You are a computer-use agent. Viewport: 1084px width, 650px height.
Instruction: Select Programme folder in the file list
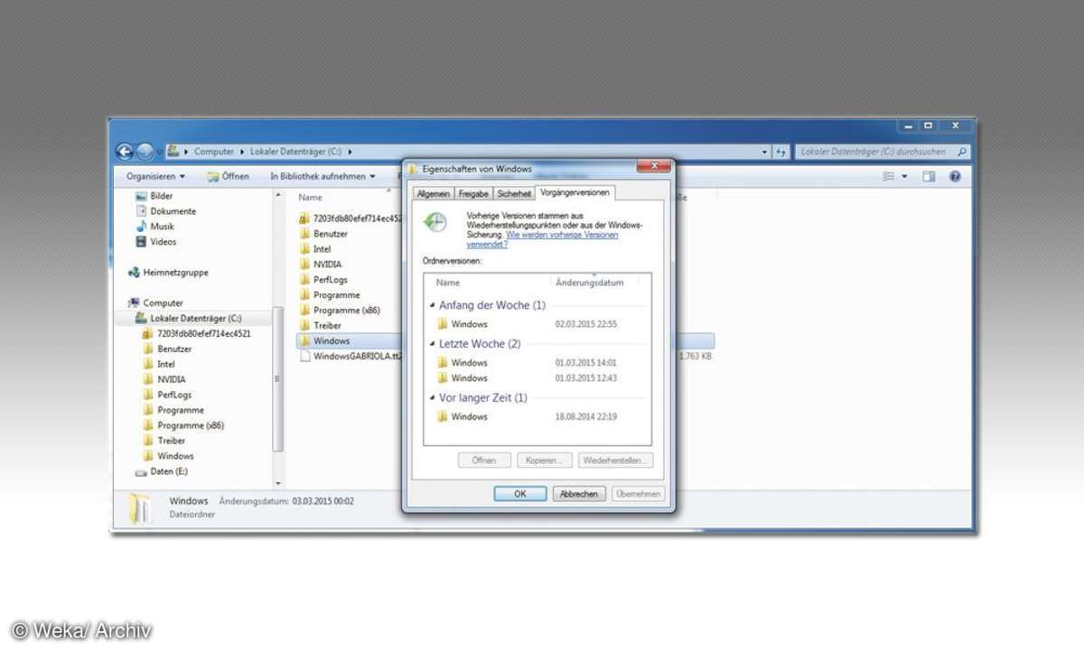coord(331,295)
